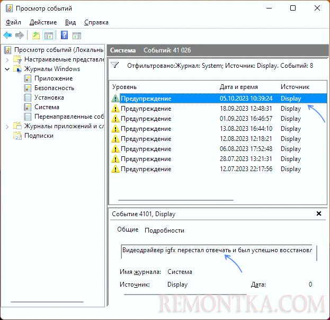Open the Действие menu
Viewport: 330px width, 320px height.
[43, 22]
